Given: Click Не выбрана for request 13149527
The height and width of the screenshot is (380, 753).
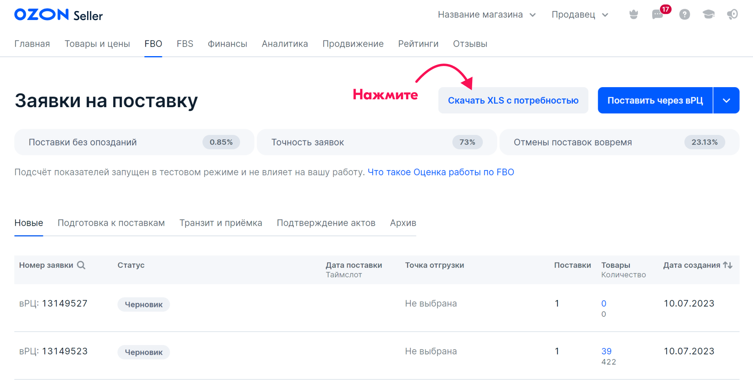Looking at the screenshot, I should pos(431,303).
